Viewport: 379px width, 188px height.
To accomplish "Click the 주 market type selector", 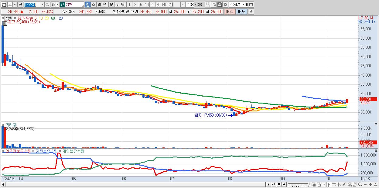I will coord(10,5).
